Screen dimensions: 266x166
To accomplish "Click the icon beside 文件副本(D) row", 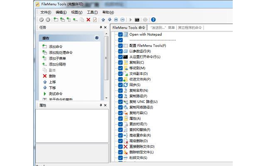I will tap(126, 74).
